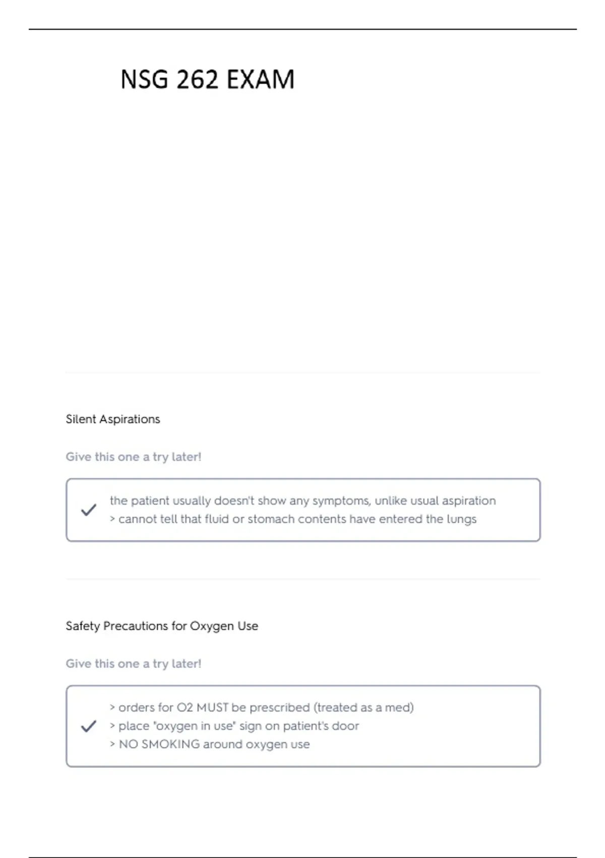Click the 'orders for O2 MUST be prescribed' line
Screen dimensions: 605x858
(262, 708)
